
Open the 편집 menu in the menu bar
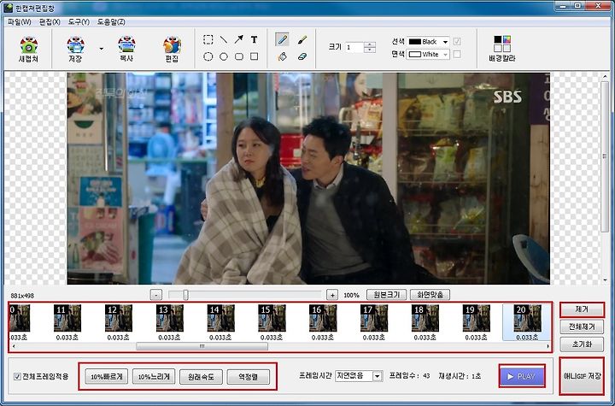[50, 22]
